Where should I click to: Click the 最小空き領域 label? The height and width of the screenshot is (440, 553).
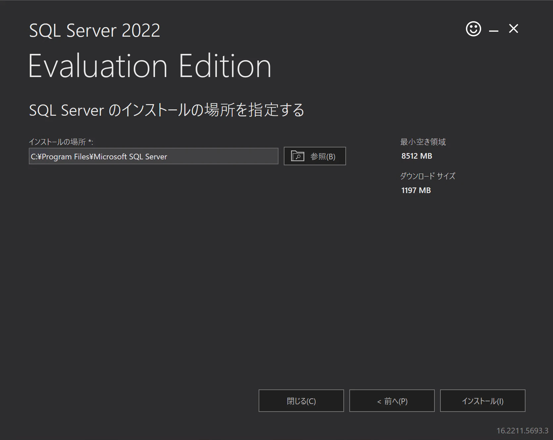(x=423, y=142)
